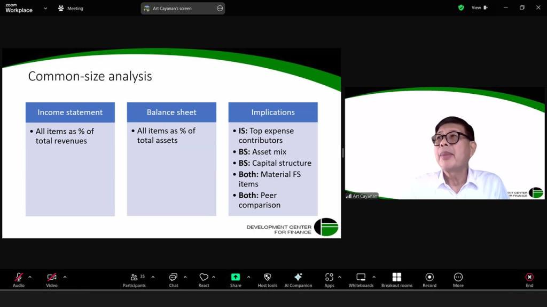The image size is (547, 307).
Task: Open Host tools shield icon
Action: [267, 279]
